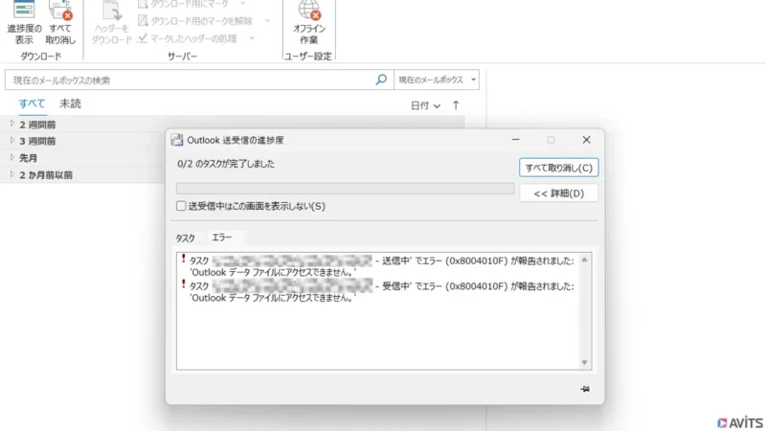Viewport: 766px width, 431px height.
Task: Click the red icon on 送信中 error
Action: (183, 258)
